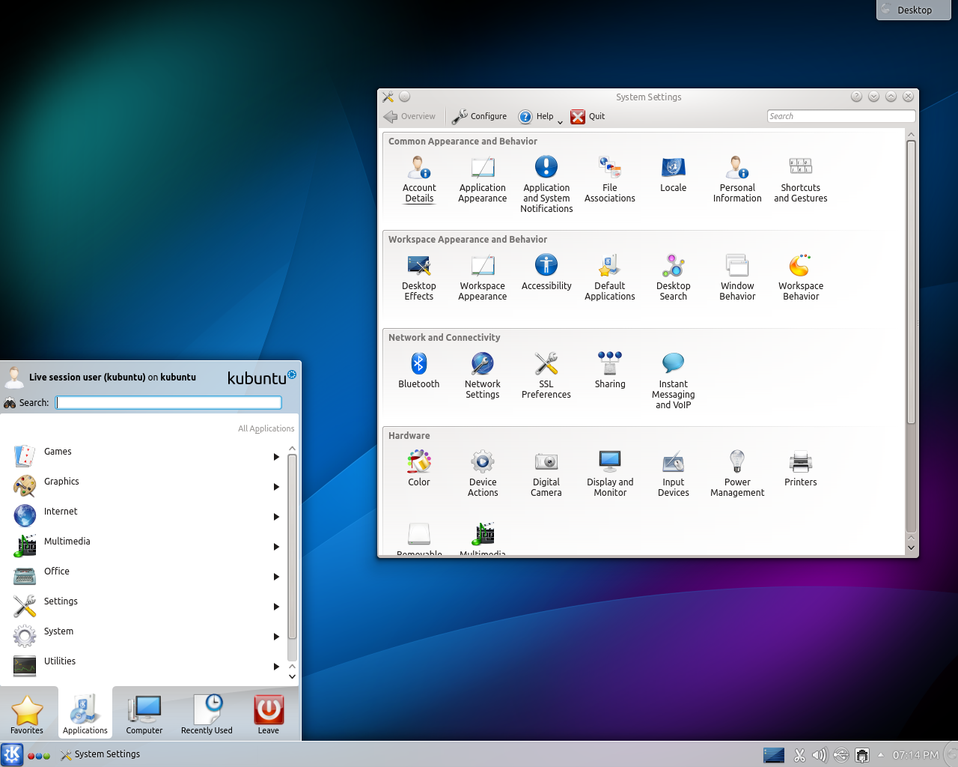This screenshot has height=767, width=958.
Task: Switch to the Leave tab
Action: [x=269, y=714]
